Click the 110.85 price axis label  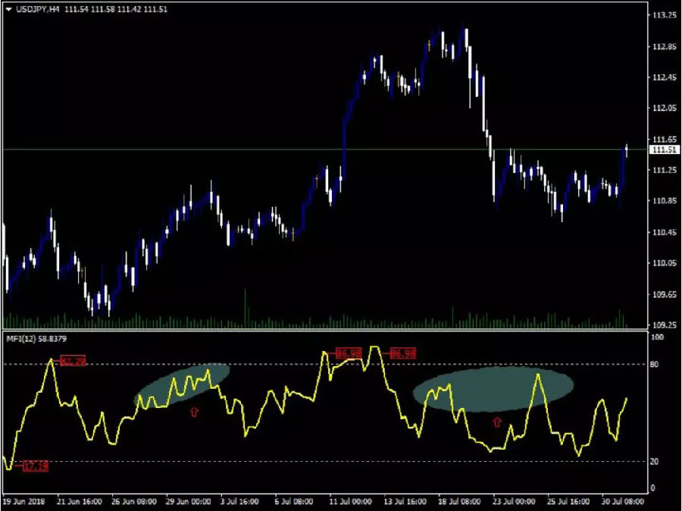[665, 201]
